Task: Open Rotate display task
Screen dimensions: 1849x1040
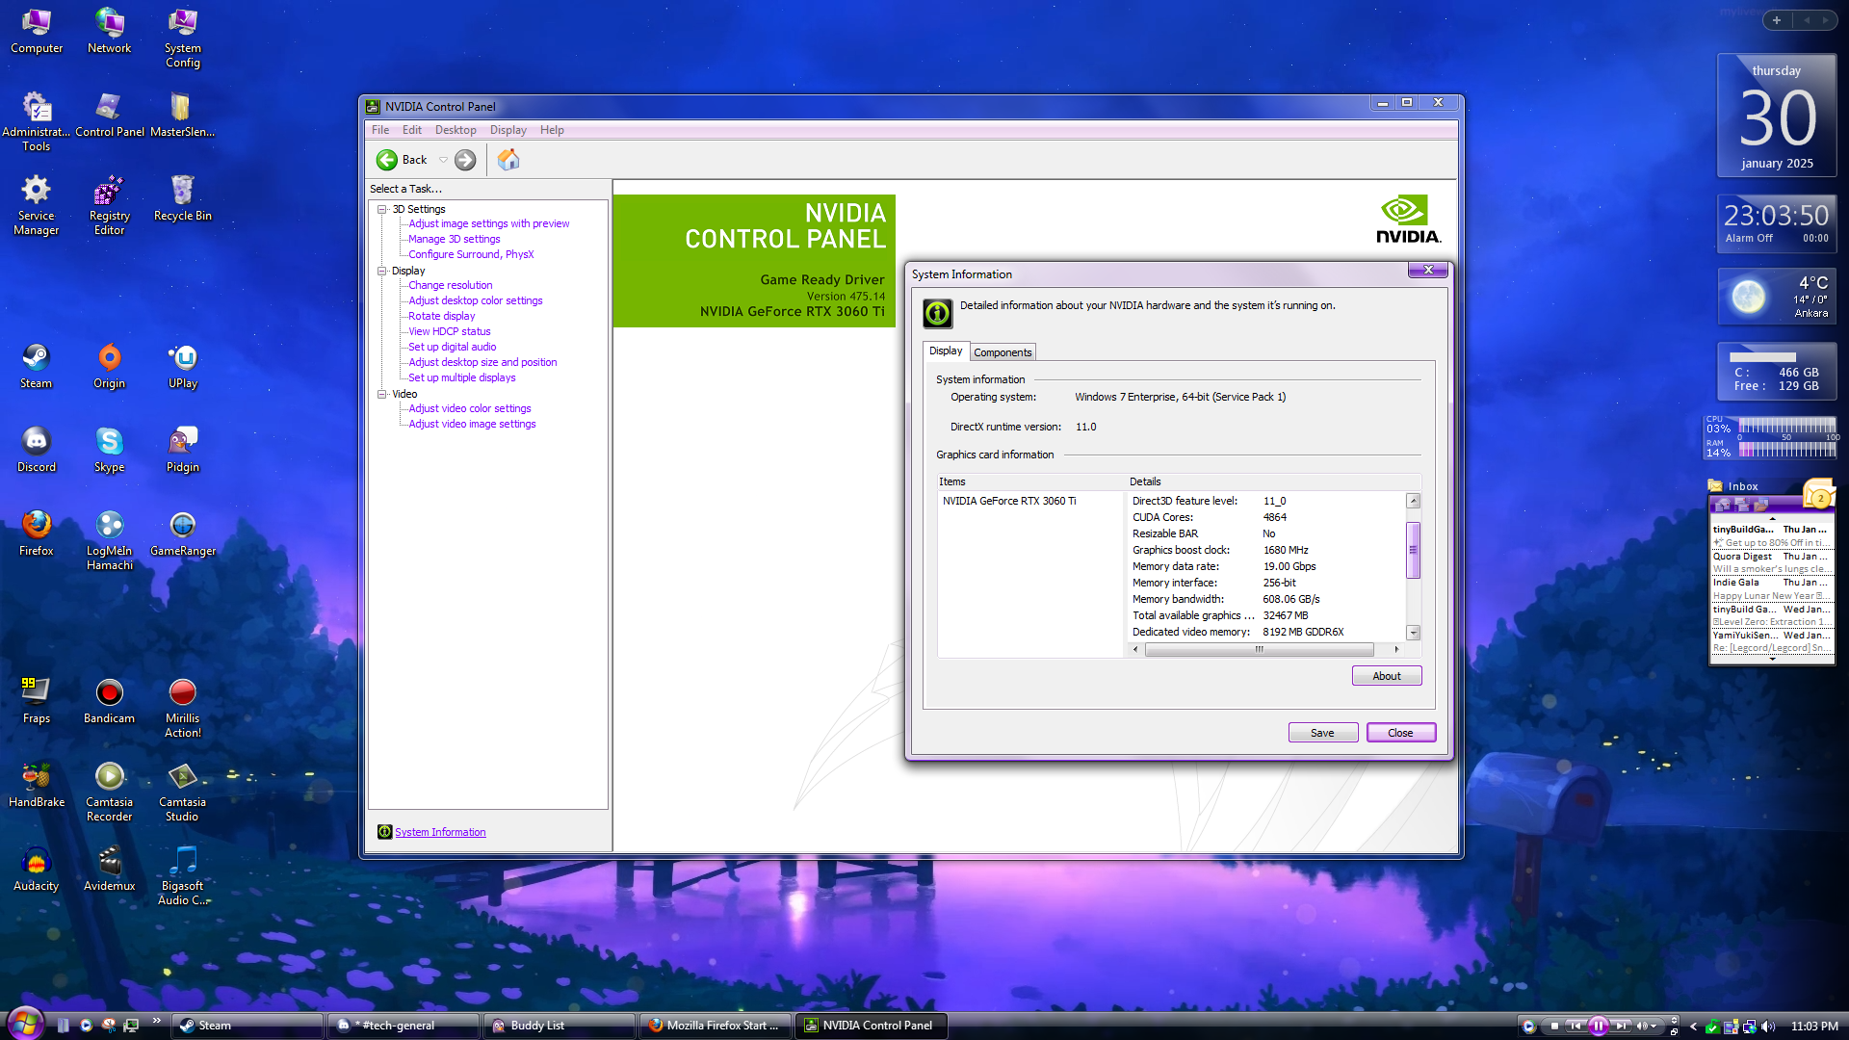Action: coord(441,316)
